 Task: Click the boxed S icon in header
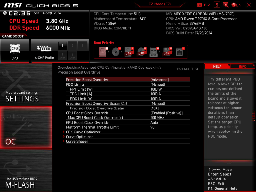217,5
